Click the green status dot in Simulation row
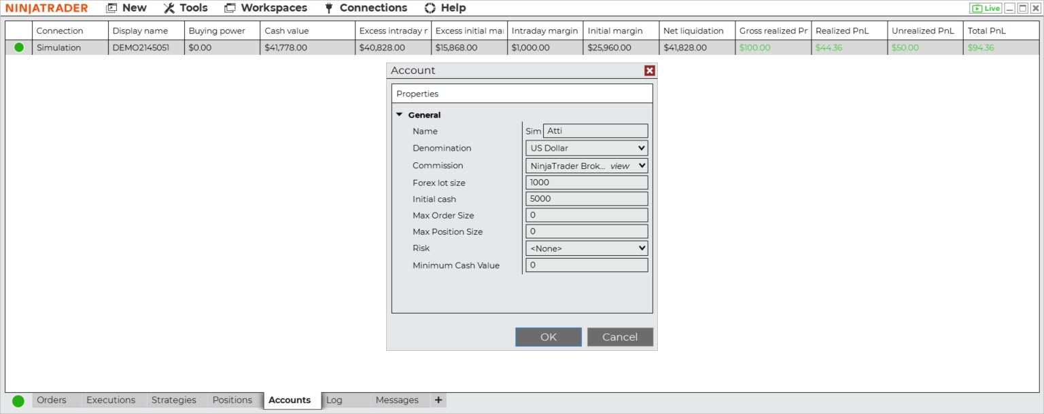 [19, 48]
